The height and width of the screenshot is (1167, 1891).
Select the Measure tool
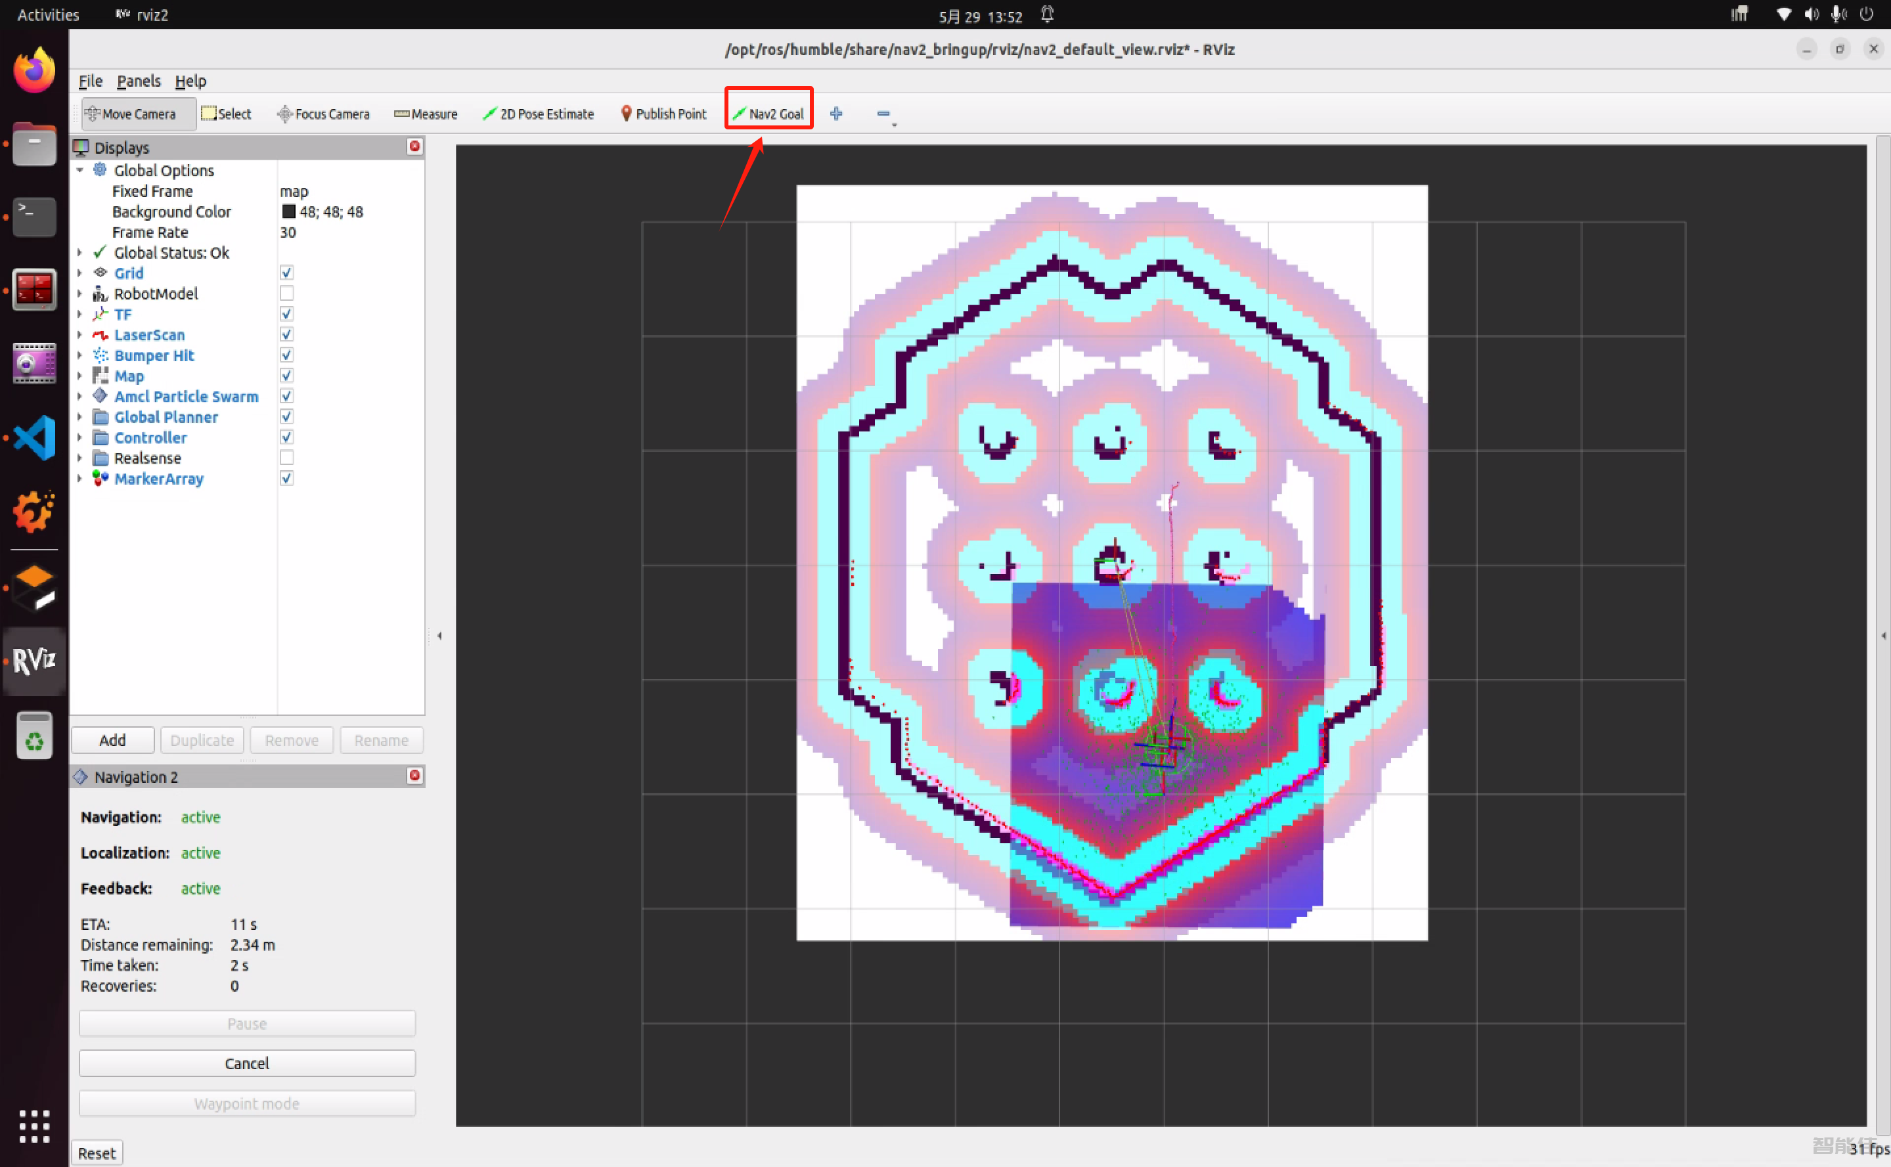[425, 114]
